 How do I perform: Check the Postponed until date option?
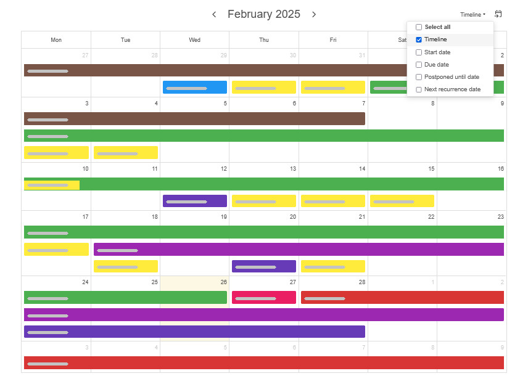click(x=419, y=76)
